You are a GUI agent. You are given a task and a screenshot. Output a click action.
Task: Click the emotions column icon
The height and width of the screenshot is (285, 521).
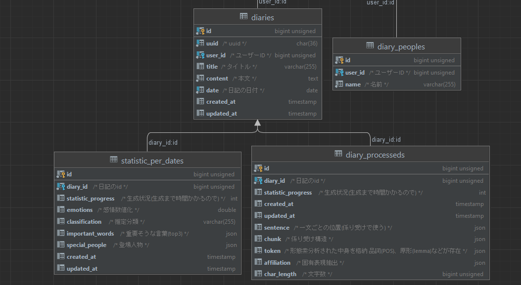coord(60,210)
